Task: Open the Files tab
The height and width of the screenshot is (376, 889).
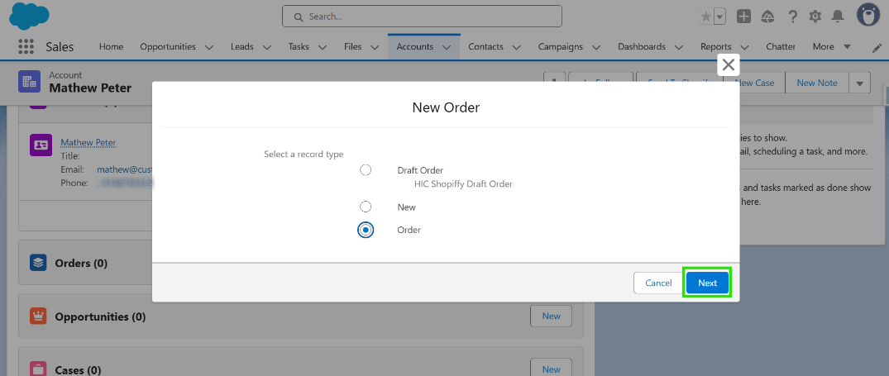Action: 352,47
